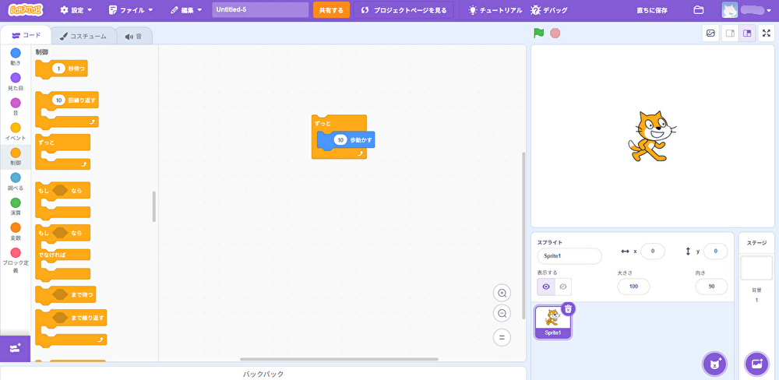Click the project title field Untitled-5
779x380 pixels.
pos(260,10)
